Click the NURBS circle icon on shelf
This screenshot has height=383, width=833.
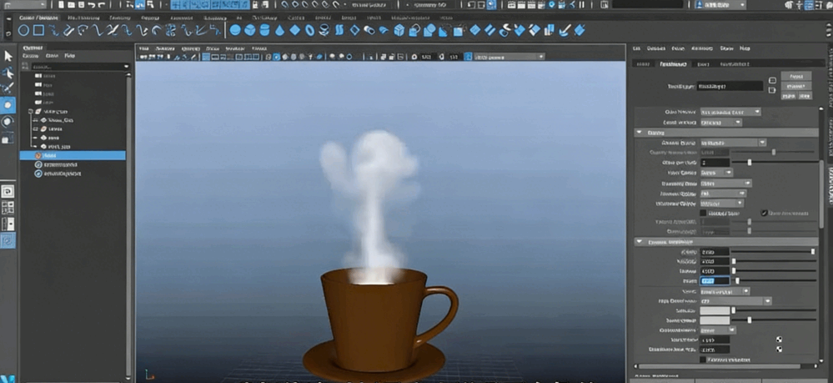[24, 31]
